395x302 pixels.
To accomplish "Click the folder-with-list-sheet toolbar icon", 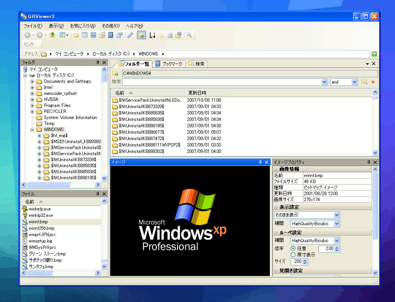I will [x=102, y=35].
